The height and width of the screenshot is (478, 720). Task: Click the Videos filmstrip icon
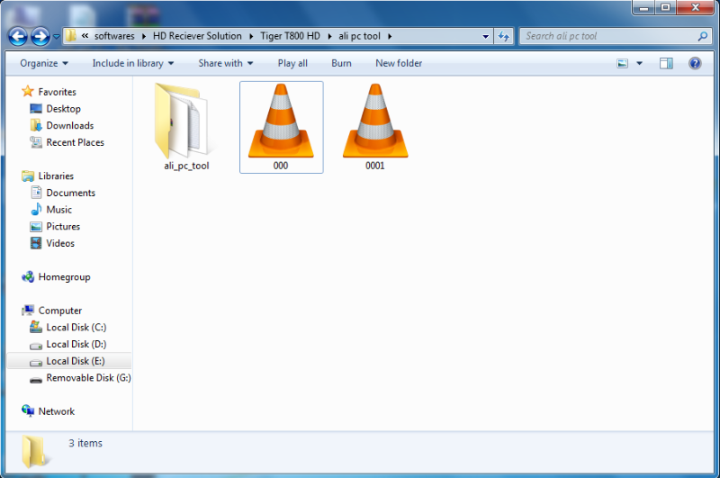tap(36, 243)
